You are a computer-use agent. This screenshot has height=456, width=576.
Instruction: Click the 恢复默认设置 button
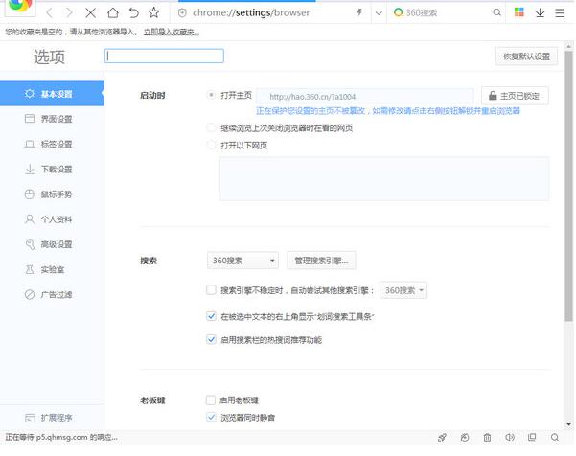(526, 57)
